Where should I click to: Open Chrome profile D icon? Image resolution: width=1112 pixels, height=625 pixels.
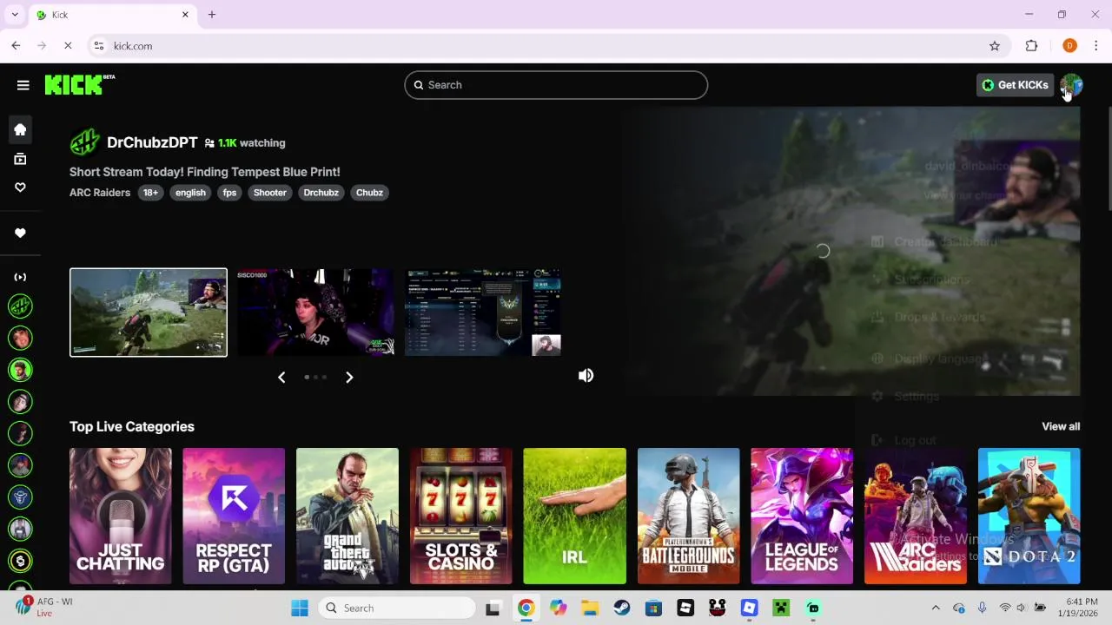tap(1069, 46)
